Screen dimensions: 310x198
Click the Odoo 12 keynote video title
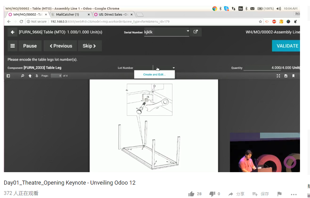click(x=70, y=183)
